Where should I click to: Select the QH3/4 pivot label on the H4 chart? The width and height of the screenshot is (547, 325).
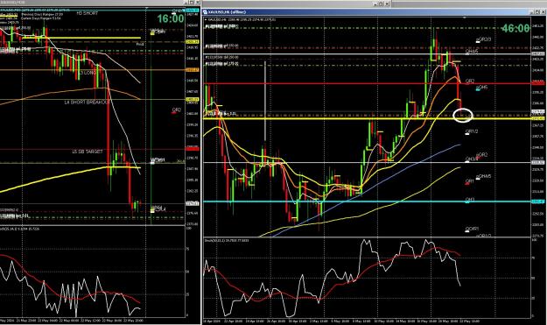(x=472, y=159)
